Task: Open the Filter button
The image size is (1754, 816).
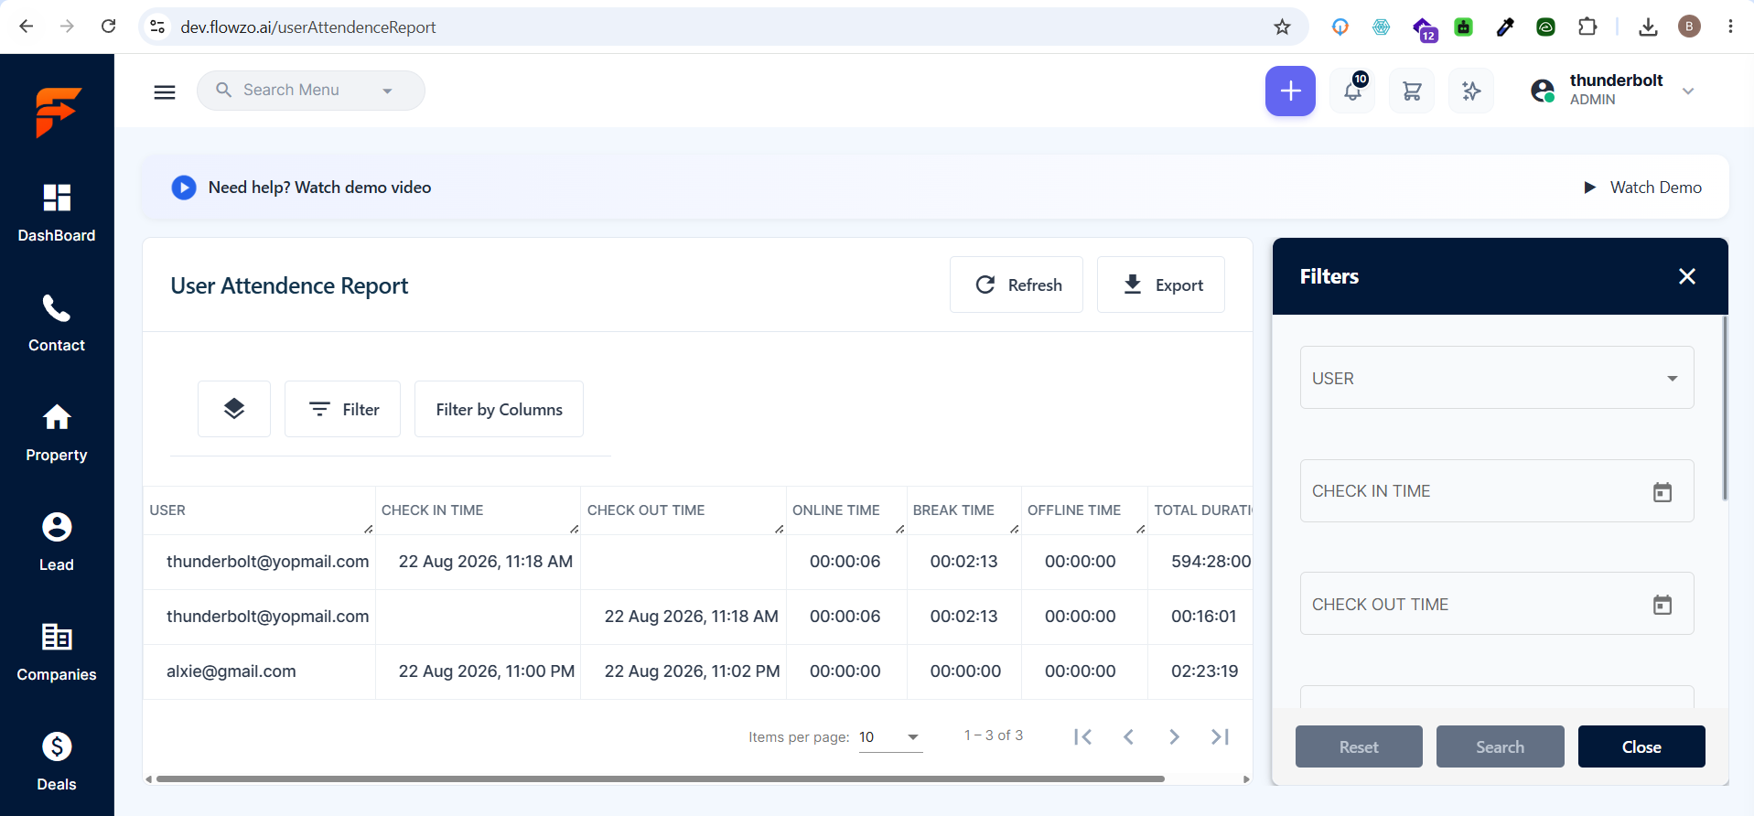Action: click(343, 409)
